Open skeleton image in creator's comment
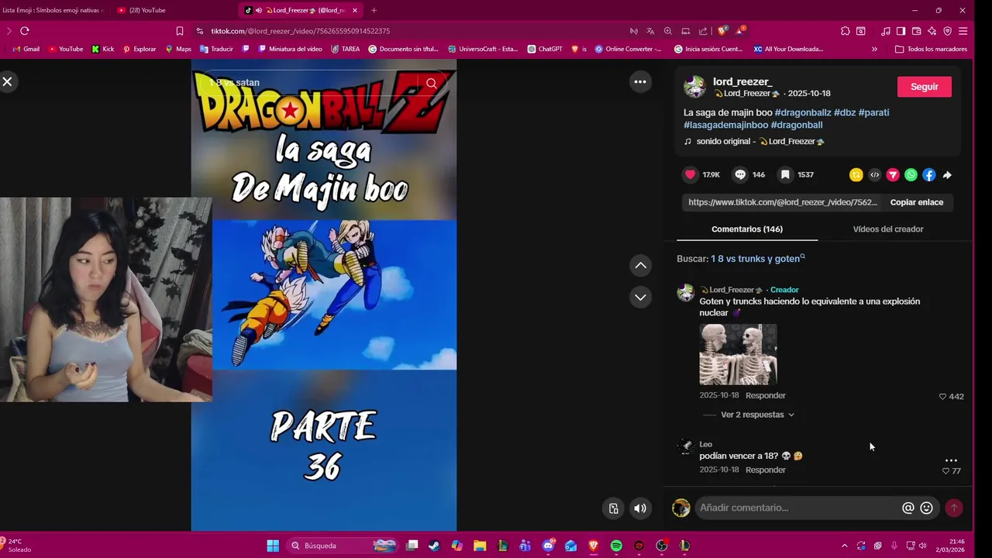 (738, 354)
